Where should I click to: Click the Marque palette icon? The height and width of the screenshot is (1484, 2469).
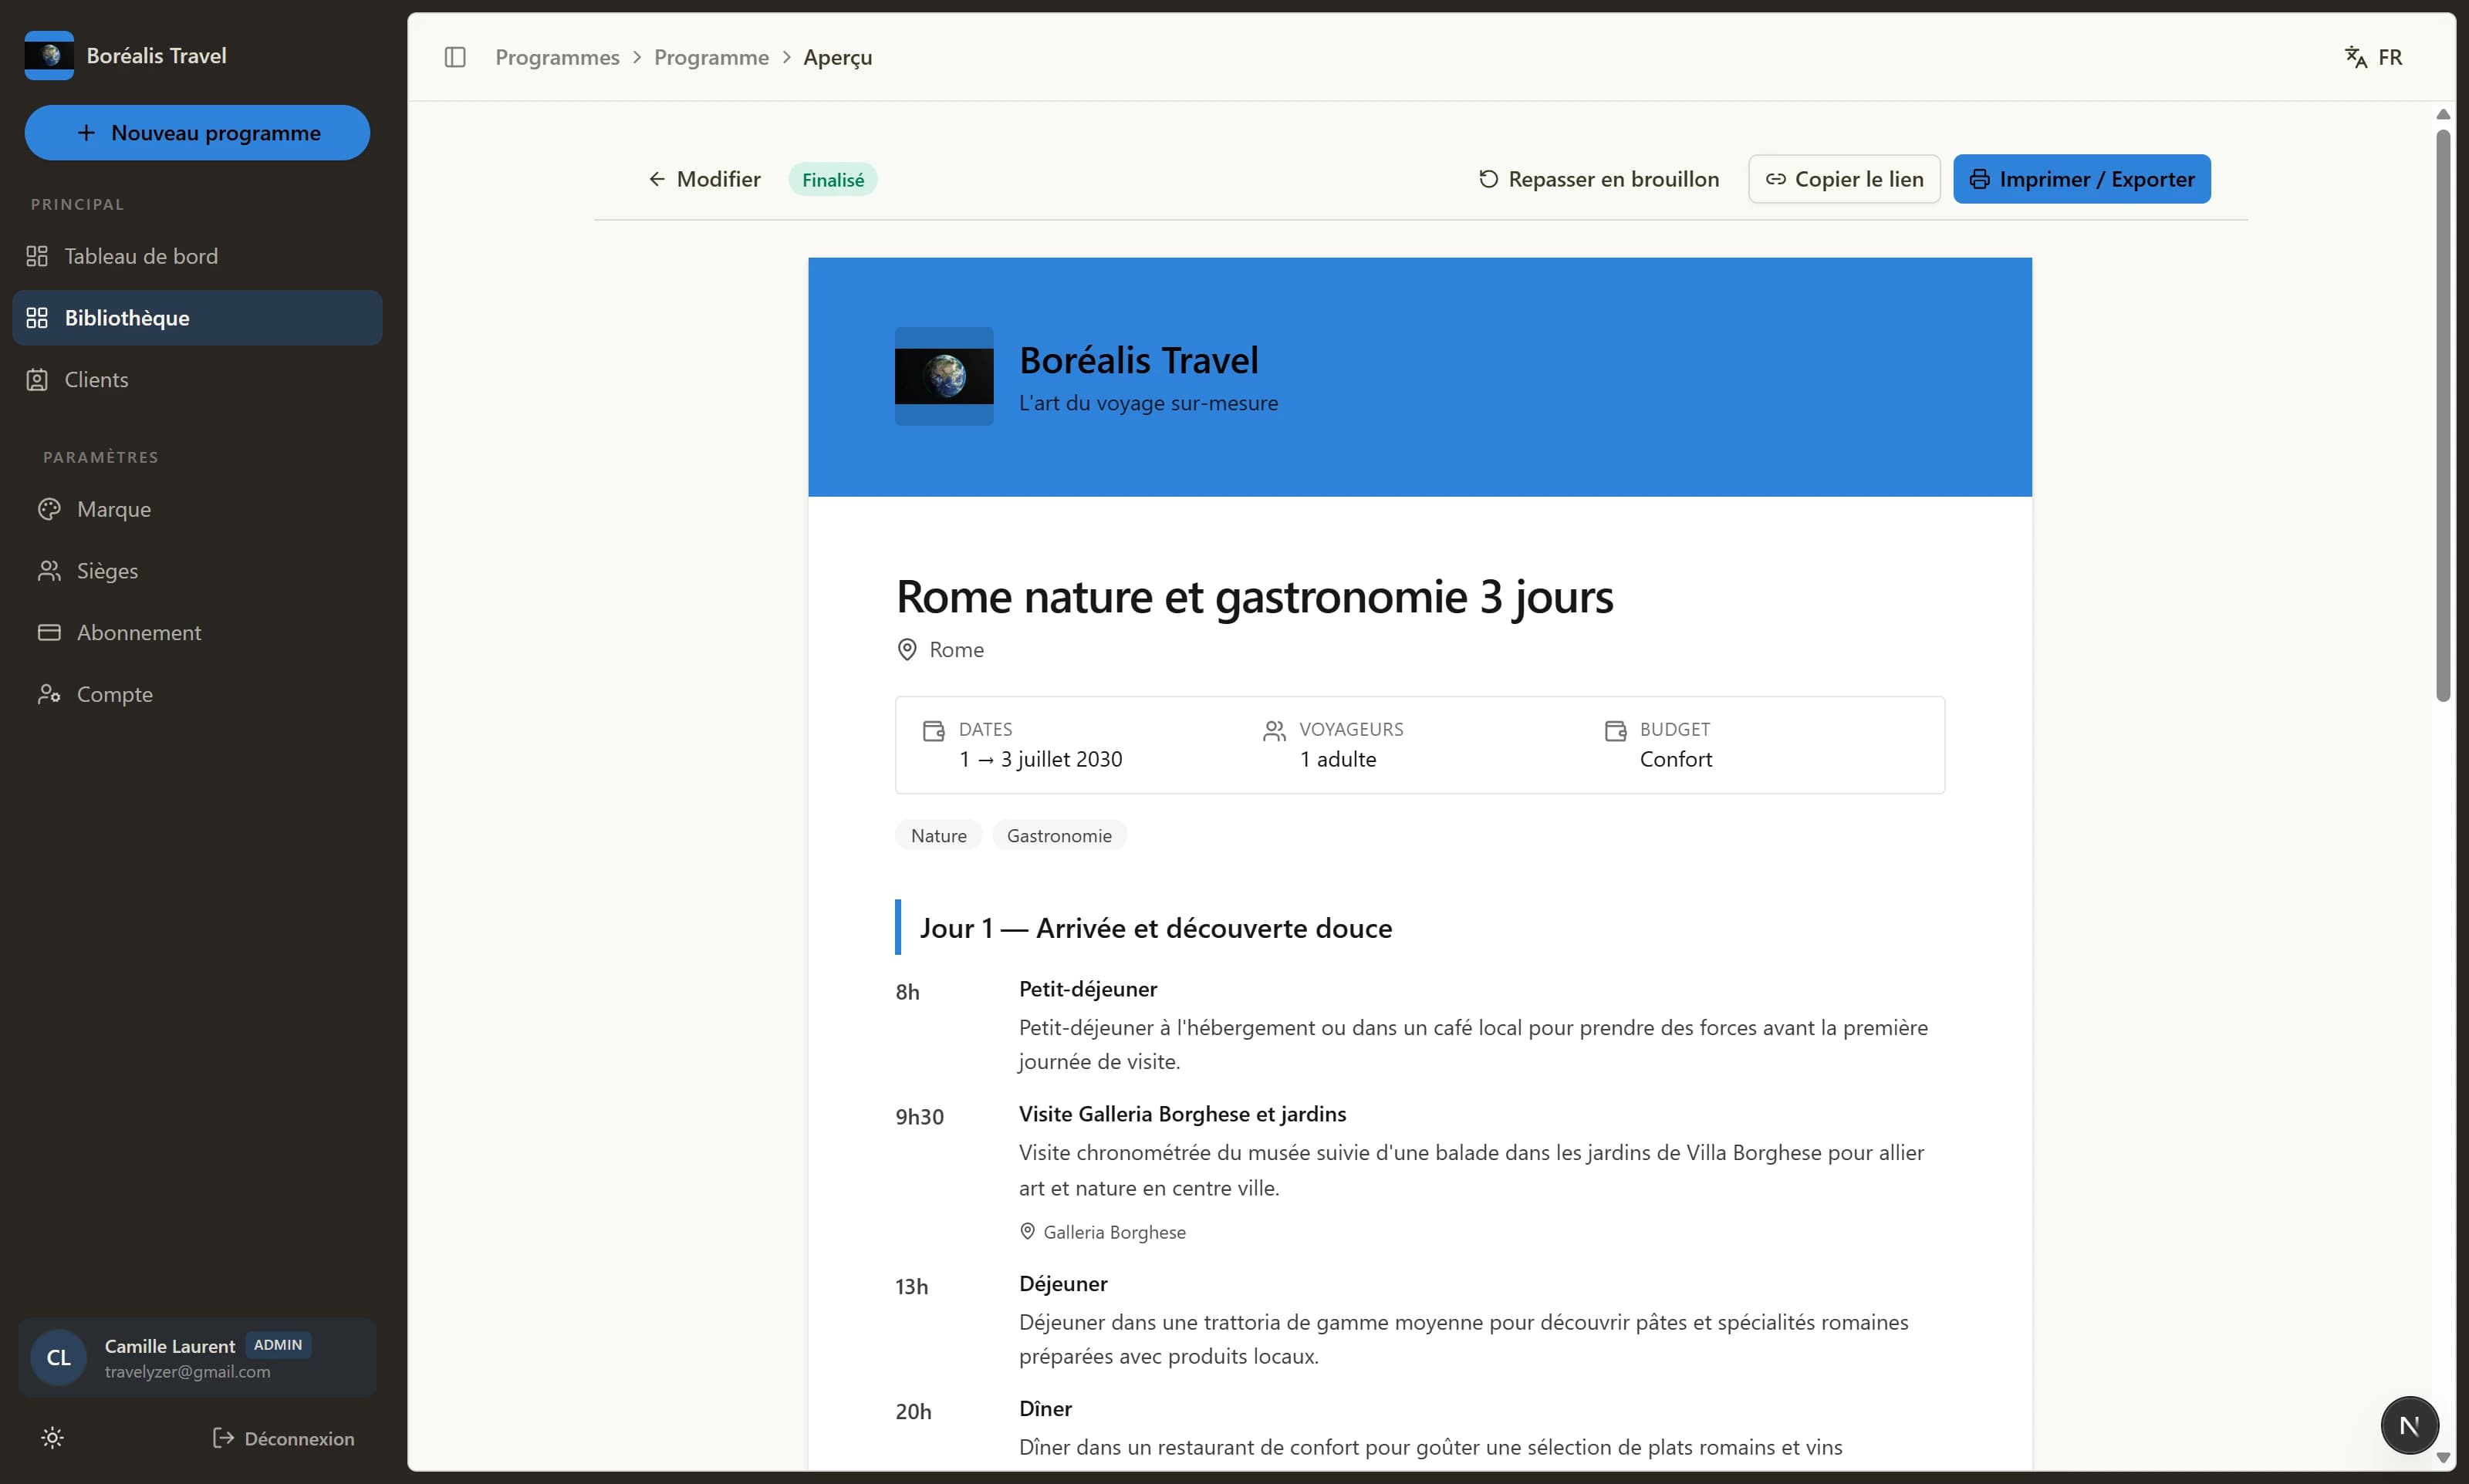[x=49, y=509]
